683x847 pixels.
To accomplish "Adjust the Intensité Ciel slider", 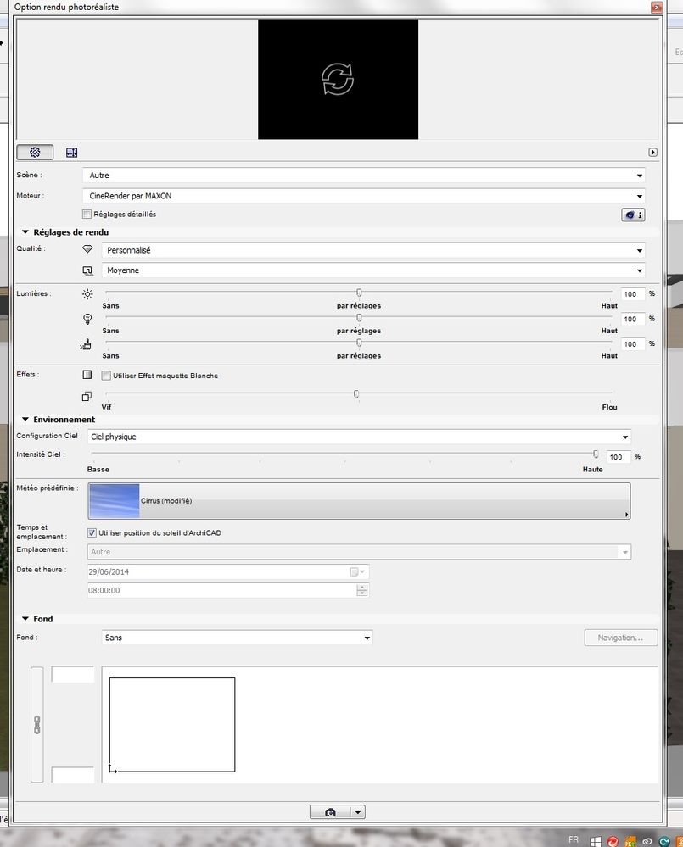I will tap(596, 454).
